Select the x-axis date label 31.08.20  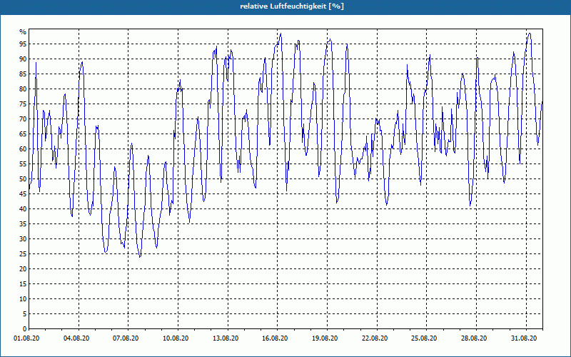click(524, 338)
